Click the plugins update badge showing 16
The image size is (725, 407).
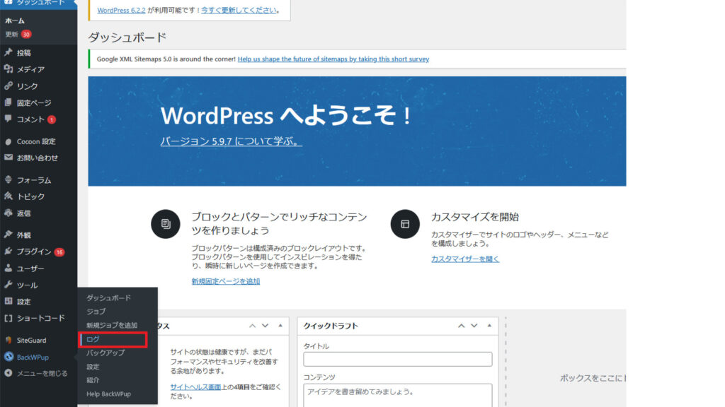tap(59, 252)
